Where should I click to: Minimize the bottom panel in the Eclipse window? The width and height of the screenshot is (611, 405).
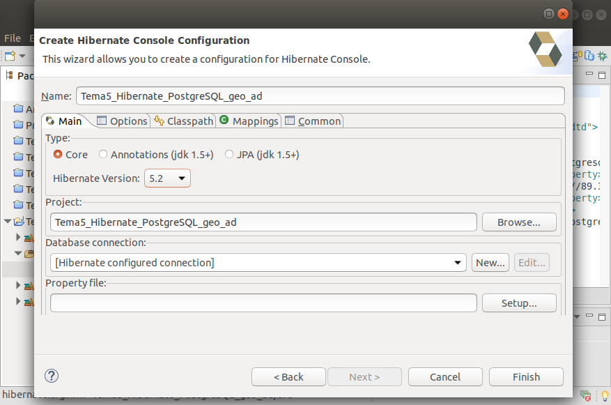tap(589, 316)
